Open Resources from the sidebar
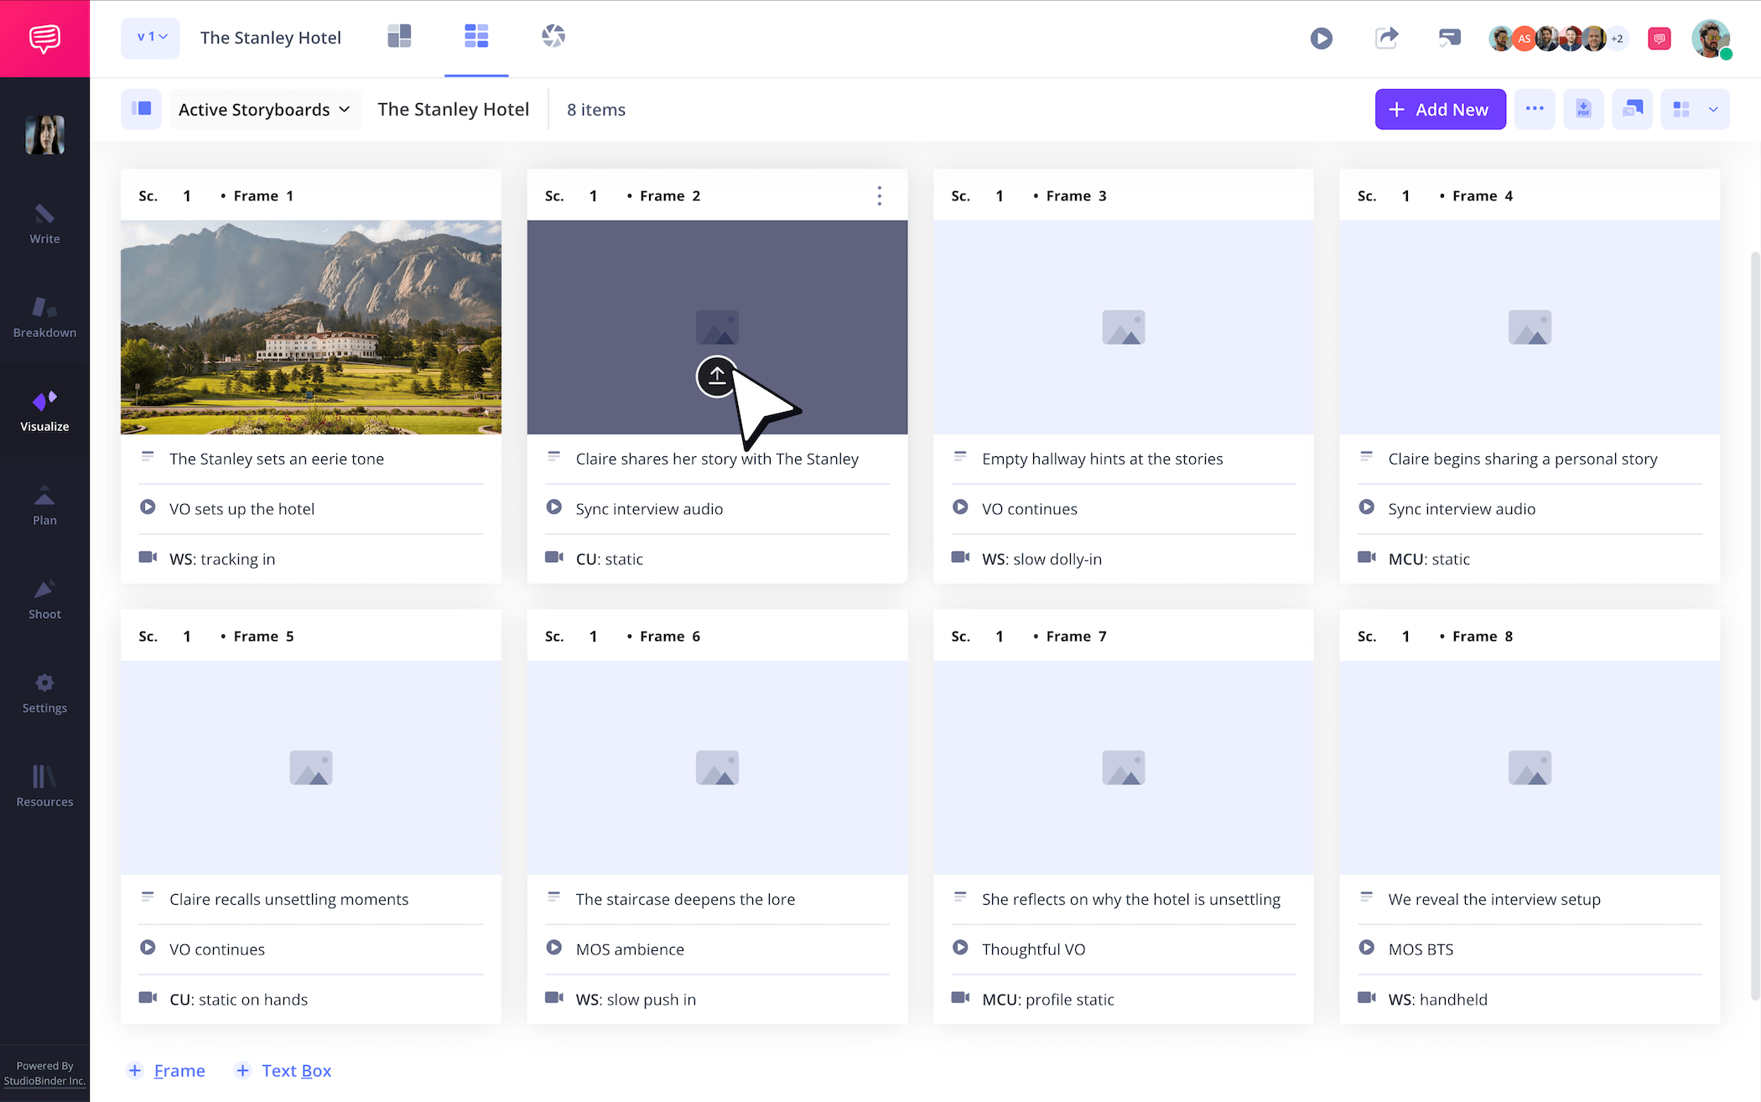This screenshot has width=1761, height=1102. (x=44, y=786)
